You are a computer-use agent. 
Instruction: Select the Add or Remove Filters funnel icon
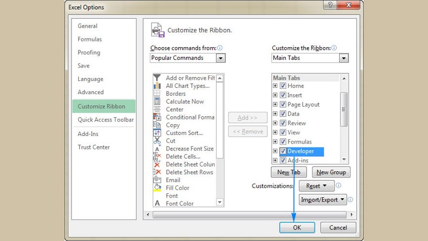(x=157, y=78)
